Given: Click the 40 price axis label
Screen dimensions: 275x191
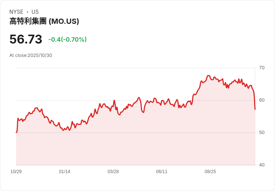Looking at the screenshot, I should point(262,165).
